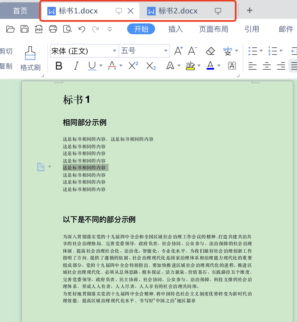Clear formatting with eraser icon
This screenshot has width=297, height=322.
point(210,51)
